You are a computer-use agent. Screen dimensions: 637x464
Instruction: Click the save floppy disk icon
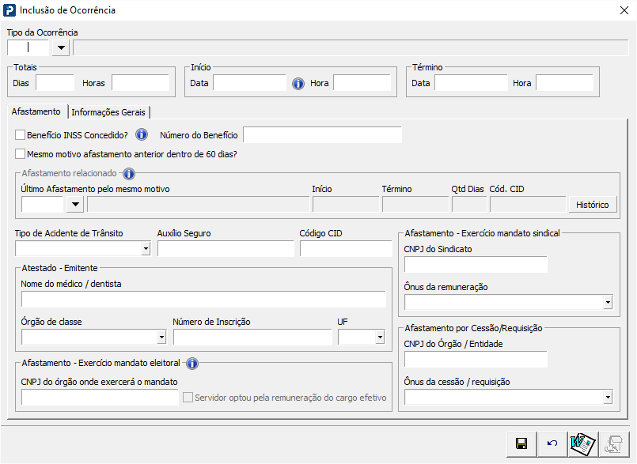(521, 444)
